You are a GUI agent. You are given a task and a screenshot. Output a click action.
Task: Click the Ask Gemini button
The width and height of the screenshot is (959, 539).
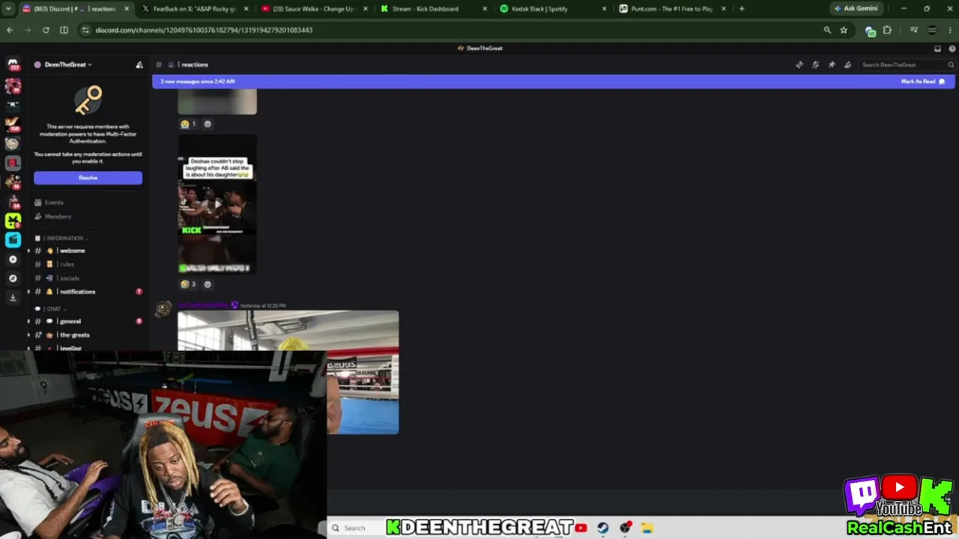click(858, 9)
